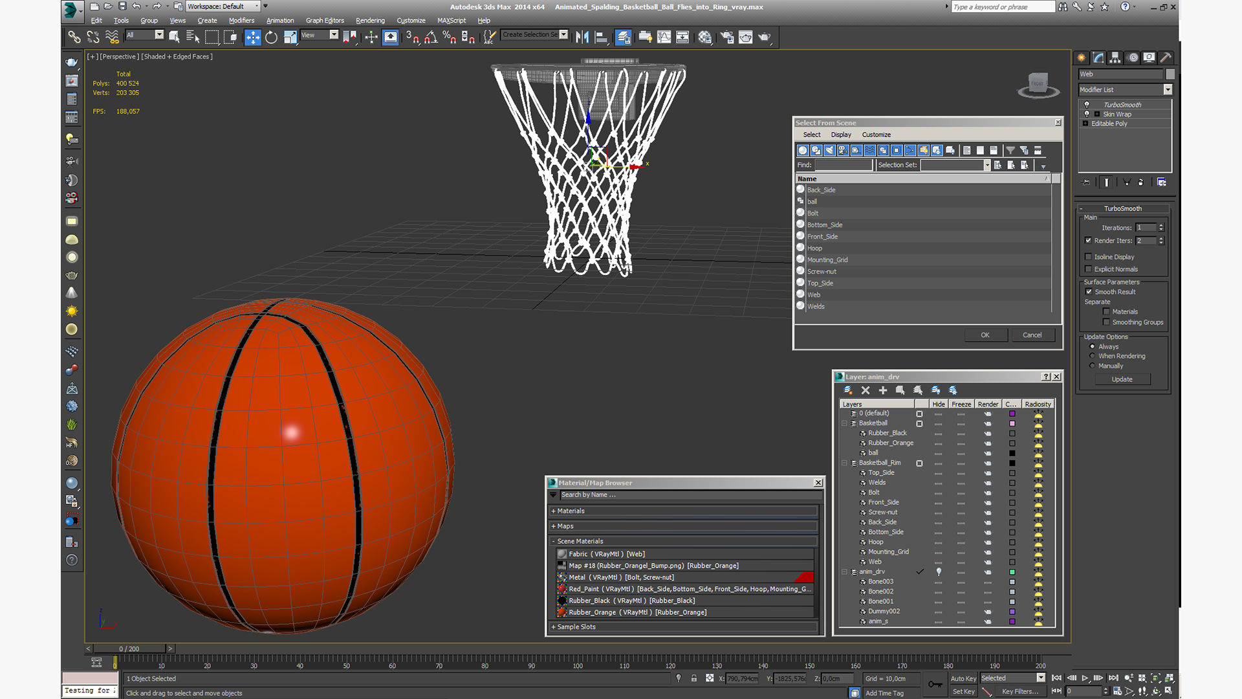This screenshot has height=699, width=1242.
Task: Open the Material Editor icon
Action: [x=705, y=38]
